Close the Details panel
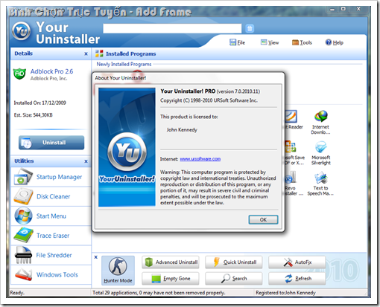This screenshot has width=380, height=307. pyautogui.click(x=86, y=54)
